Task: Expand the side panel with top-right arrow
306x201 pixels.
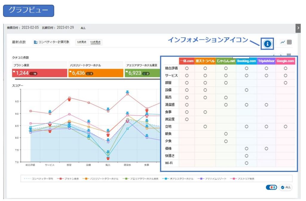Action: pos(298,28)
